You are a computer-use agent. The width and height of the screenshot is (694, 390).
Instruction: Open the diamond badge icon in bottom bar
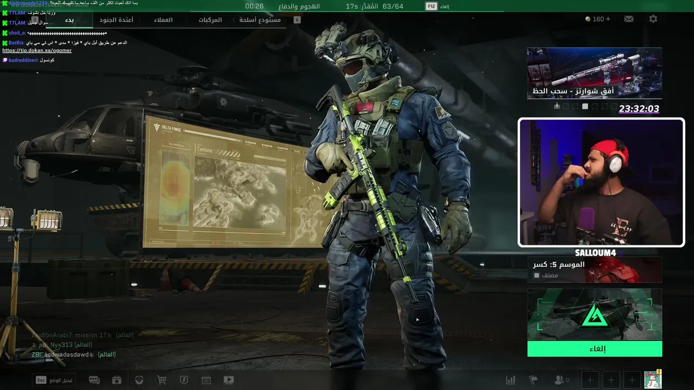tap(139, 380)
